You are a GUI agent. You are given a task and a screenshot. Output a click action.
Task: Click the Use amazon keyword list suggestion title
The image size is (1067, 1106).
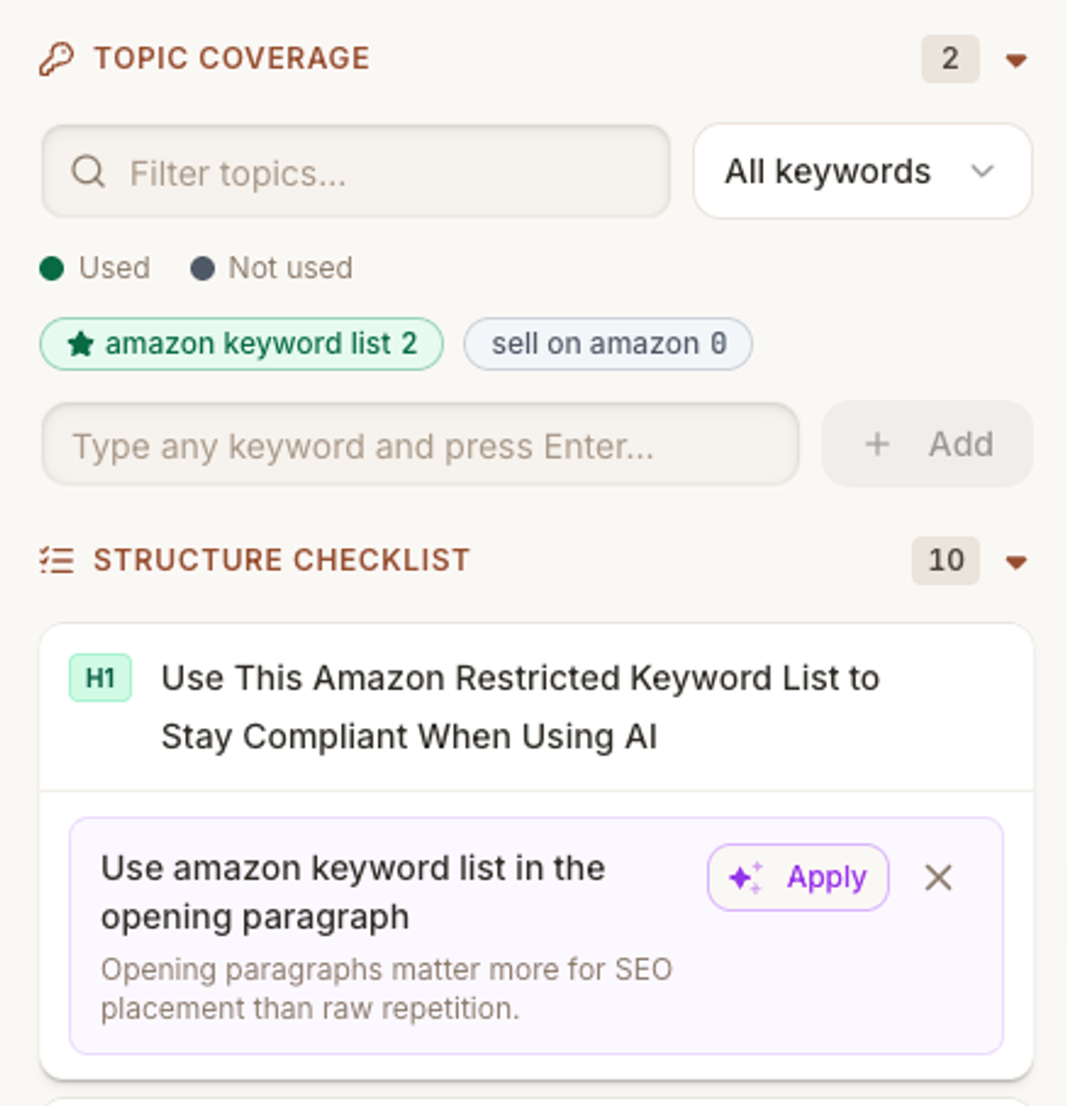pyautogui.click(x=353, y=892)
